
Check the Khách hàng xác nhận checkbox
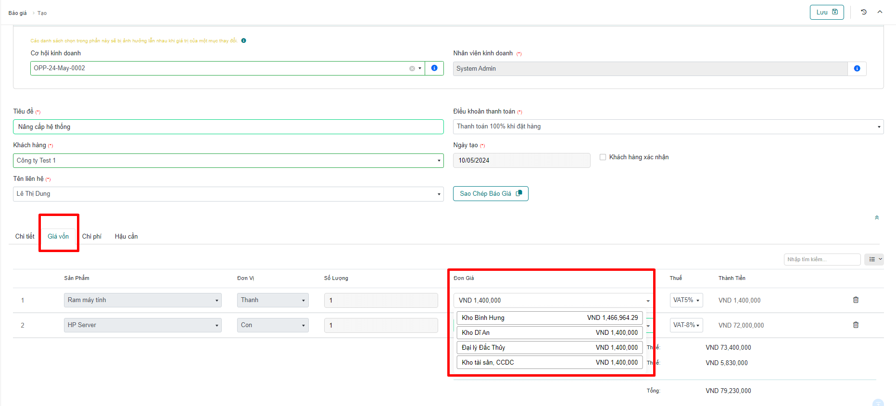[603, 157]
